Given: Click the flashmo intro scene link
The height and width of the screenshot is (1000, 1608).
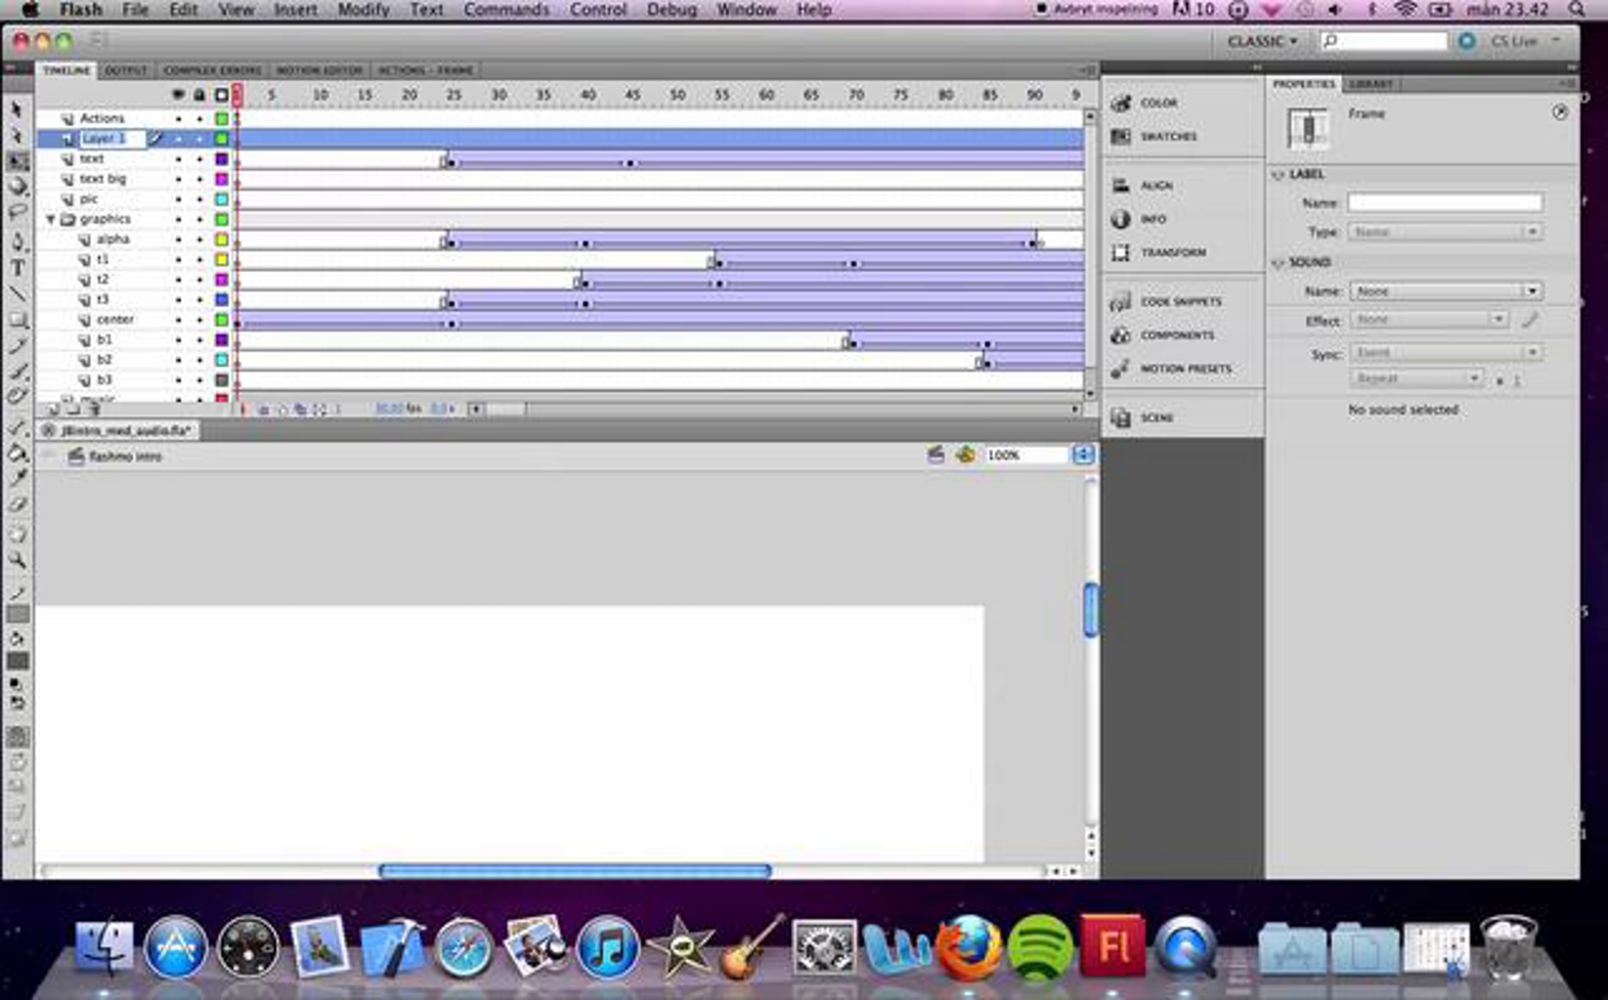Looking at the screenshot, I should 125,457.
